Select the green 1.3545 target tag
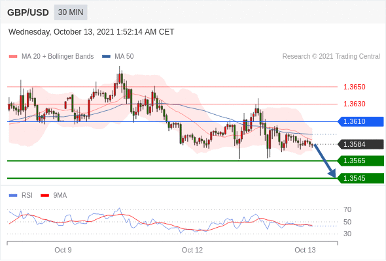 click(360, 178)
